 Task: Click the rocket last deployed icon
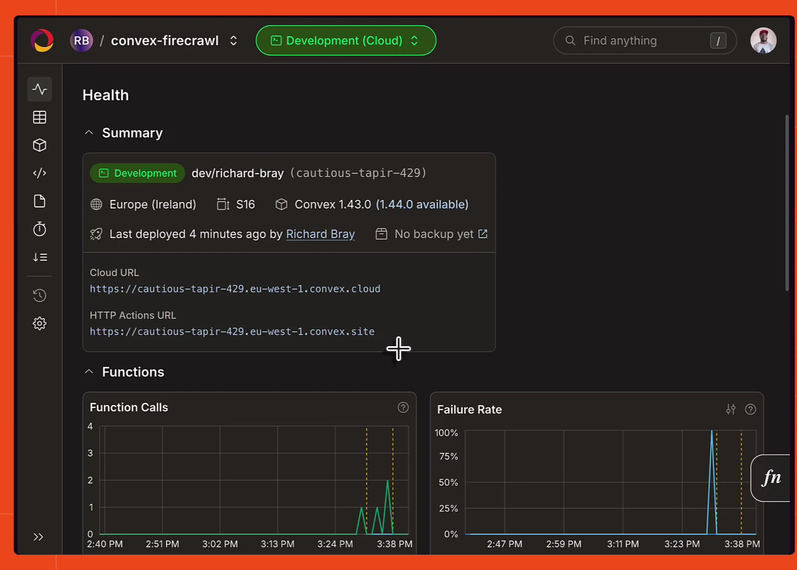[x=96, y=234]
